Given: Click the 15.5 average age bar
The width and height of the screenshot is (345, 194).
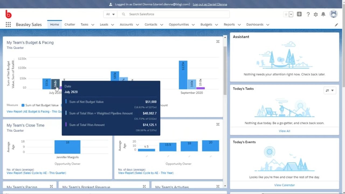Looking at the screenshot, I should pos(168,147).
